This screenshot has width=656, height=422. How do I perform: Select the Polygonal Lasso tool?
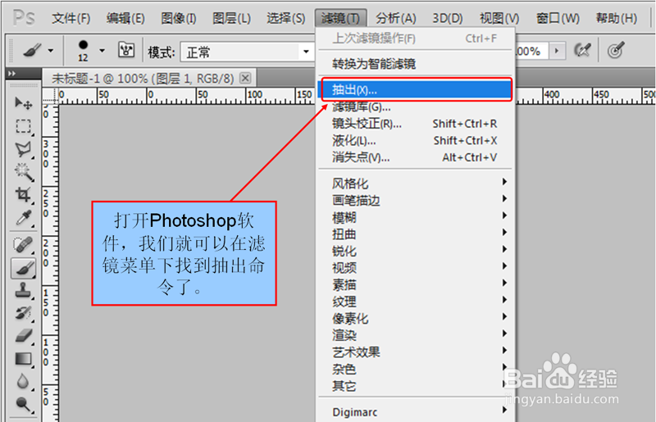click(x=24, y=149)
